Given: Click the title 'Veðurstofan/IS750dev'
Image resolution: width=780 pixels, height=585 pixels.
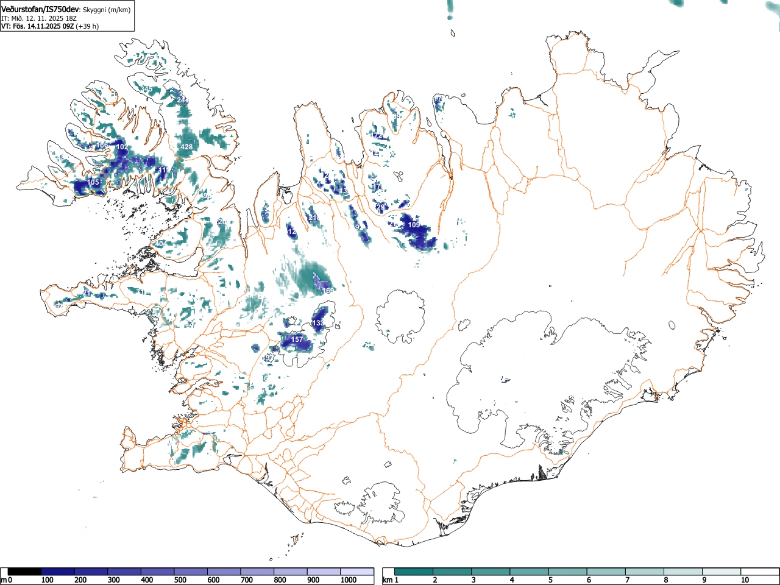Looking at the screenshot, I should click(40, 9).
